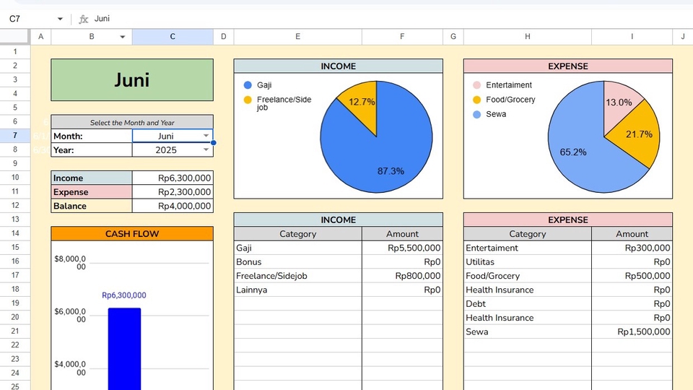Click the blue Sewa legend swatch
The width and height of the screenshot is (693, 390).
coord(477,114)
